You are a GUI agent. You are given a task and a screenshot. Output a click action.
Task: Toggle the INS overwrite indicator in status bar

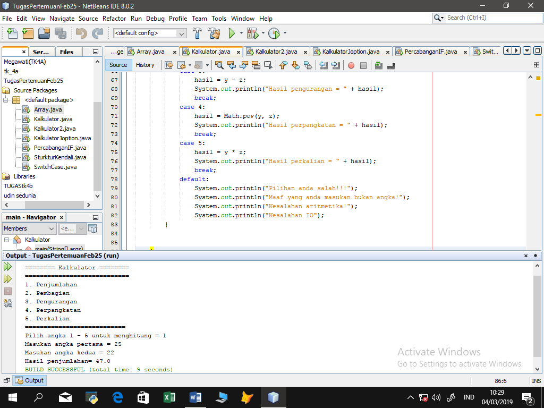(537, 380)
